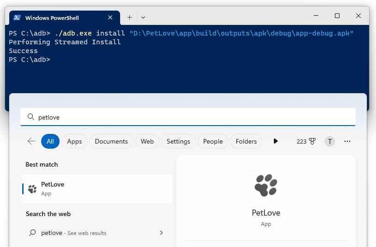Open a new terminal tab with plus
The width and height of the screenshot is (376, 247).
[129, 18]
